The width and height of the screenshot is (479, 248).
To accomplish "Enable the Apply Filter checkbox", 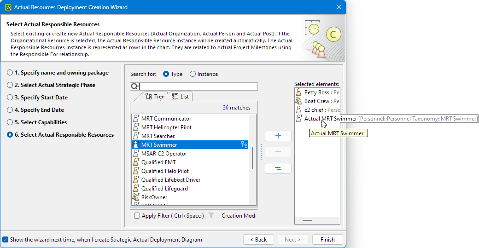I will tap(137, 216).
